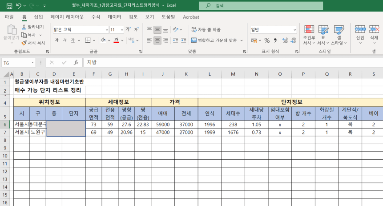Image resolution: width=383 pixels, height=206 pixels.
Task: Click the text orientation icon
Action: (x=176, y=29)
